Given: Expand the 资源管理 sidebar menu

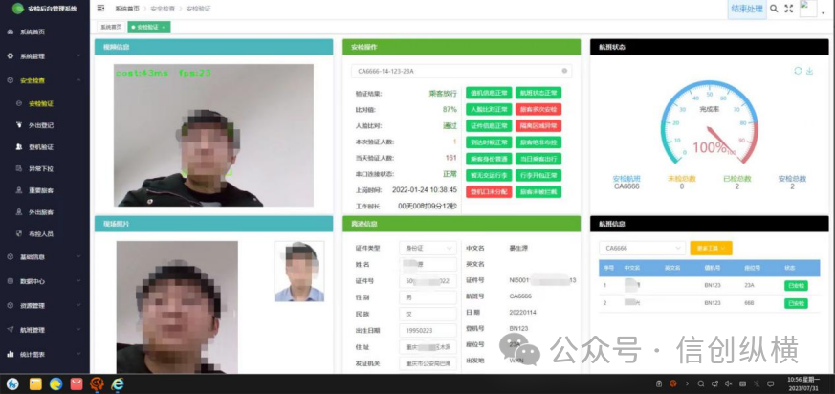Looking at the screenshot, I should (45, 306).
